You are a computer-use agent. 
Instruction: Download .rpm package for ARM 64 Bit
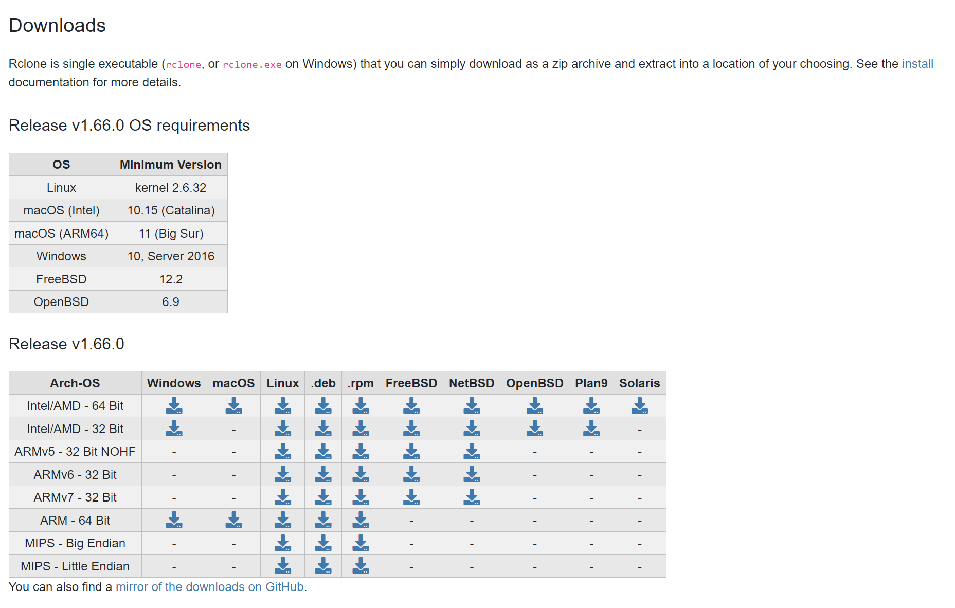pyautogui.click(x=361, y=520)
